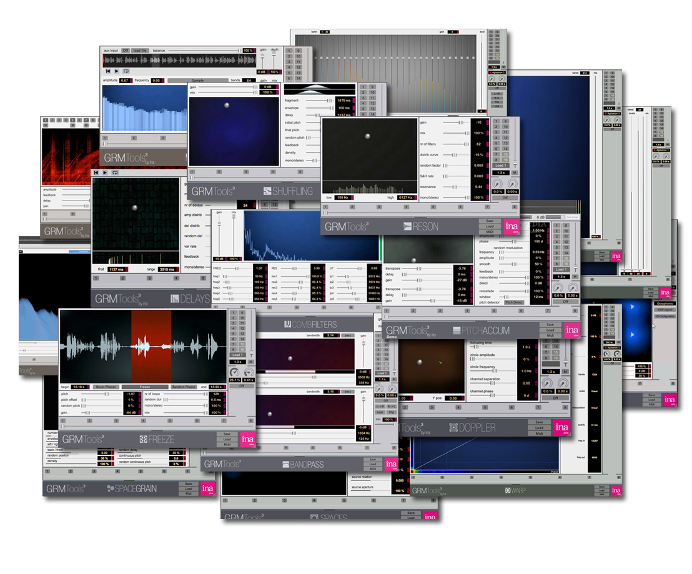Image resolution: width=692 pixels, height=574 pixels.
Task: Click the balance slider in aux input window
Action: click(x=205, y=51)
